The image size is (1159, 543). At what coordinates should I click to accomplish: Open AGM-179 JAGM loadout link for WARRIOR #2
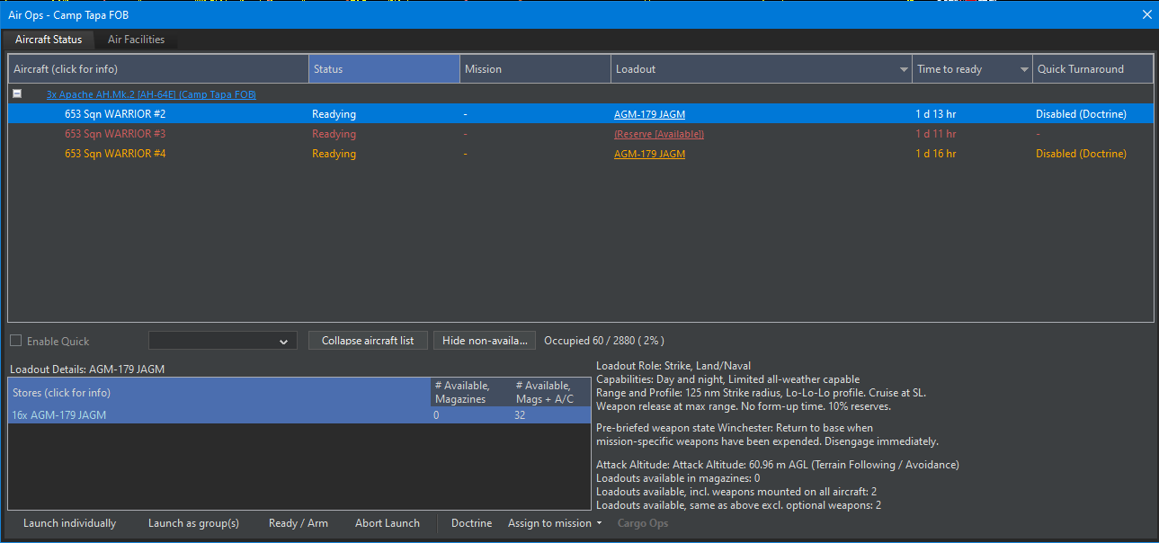pyautogui.click(x=649, y=114)
